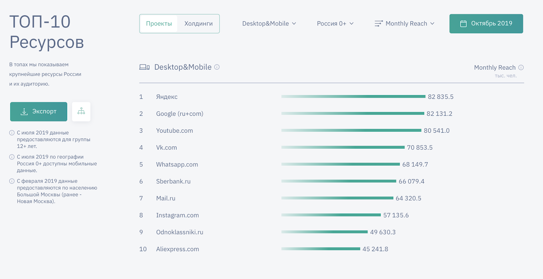Image resolution: width=543 pixels, height=279 pixels.
Task: Click the value 49 630.3
Action: [383, 232]
